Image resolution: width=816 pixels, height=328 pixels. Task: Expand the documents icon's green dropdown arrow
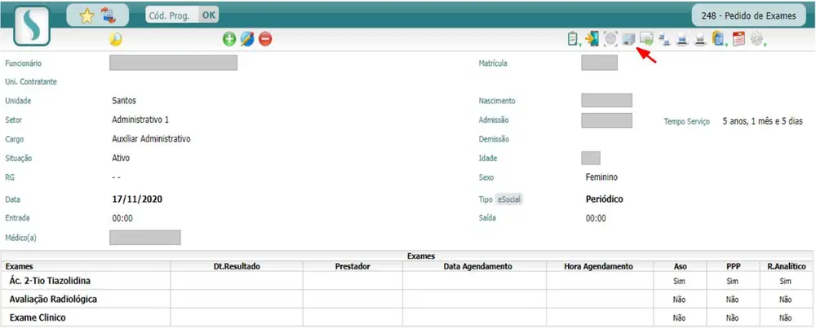tap(727, 45)
